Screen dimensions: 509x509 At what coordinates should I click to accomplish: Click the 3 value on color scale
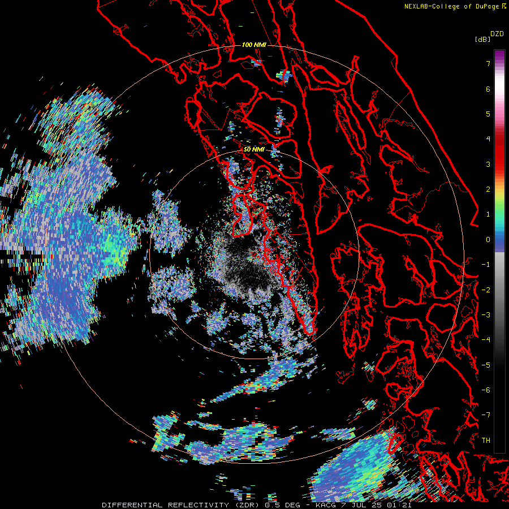click(488, 164)
